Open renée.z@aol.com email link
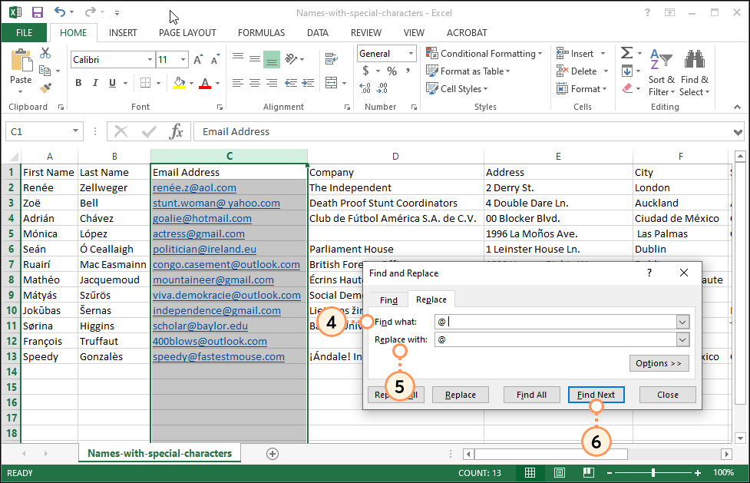 194,187
